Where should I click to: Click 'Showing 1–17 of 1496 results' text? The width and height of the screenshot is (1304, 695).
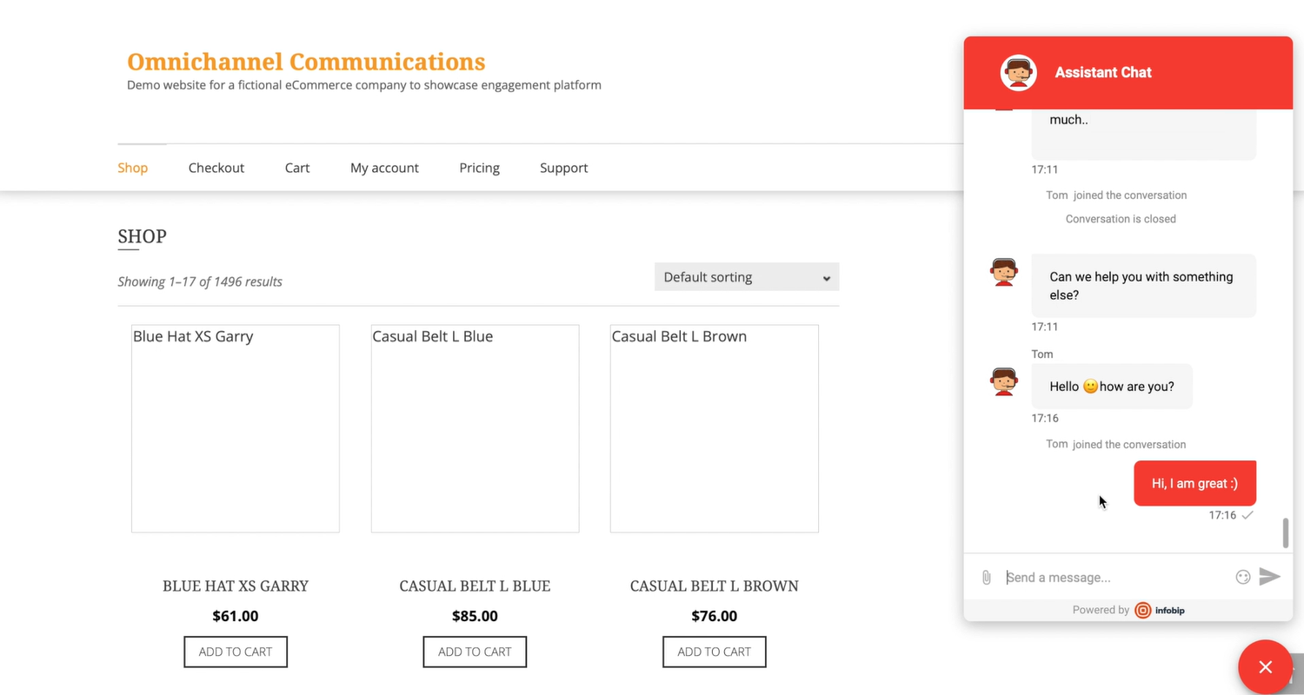[200, 281]
